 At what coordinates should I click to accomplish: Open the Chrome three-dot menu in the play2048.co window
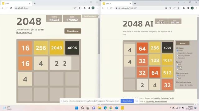(x=97, y=8)
